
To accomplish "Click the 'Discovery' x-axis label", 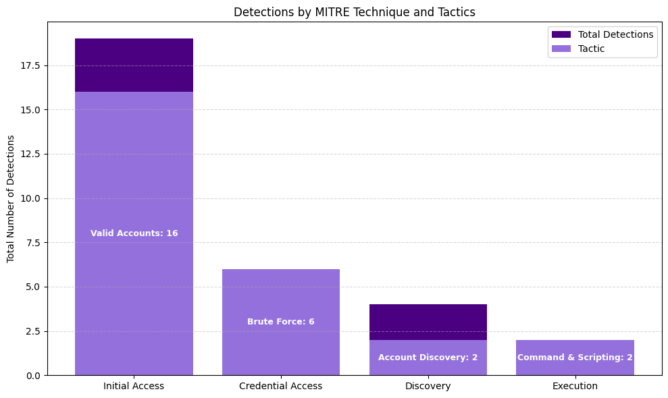I will 428,386.
